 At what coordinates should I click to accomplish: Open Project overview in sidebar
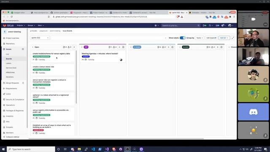click(12, 38)
